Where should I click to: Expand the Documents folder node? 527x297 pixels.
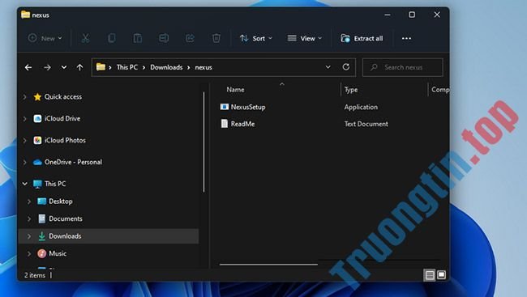click(x=29, y=219)
